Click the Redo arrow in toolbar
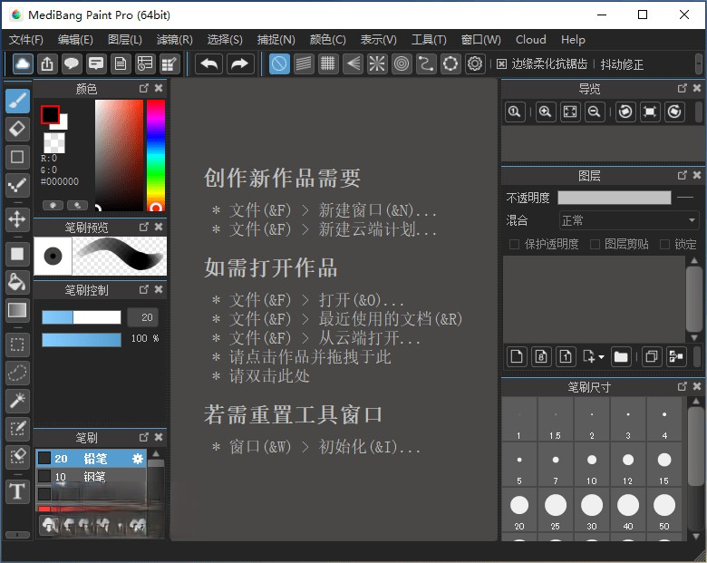 [239, 63]
